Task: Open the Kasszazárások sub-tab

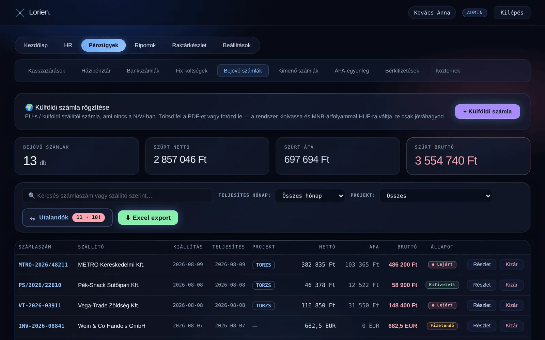Action: pos(47,71)
